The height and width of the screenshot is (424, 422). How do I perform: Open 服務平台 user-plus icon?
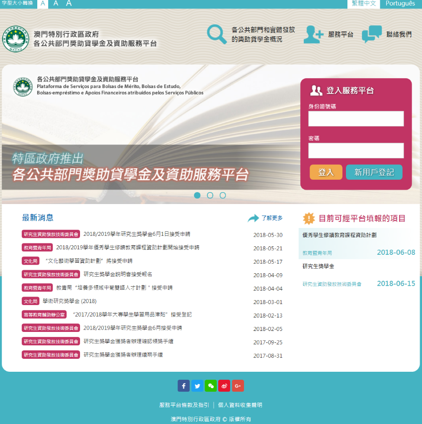coord(313,34)
